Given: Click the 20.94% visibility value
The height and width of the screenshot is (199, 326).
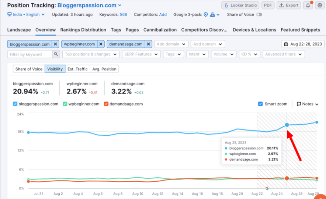Looking at the screenshot, I should 25,92.
